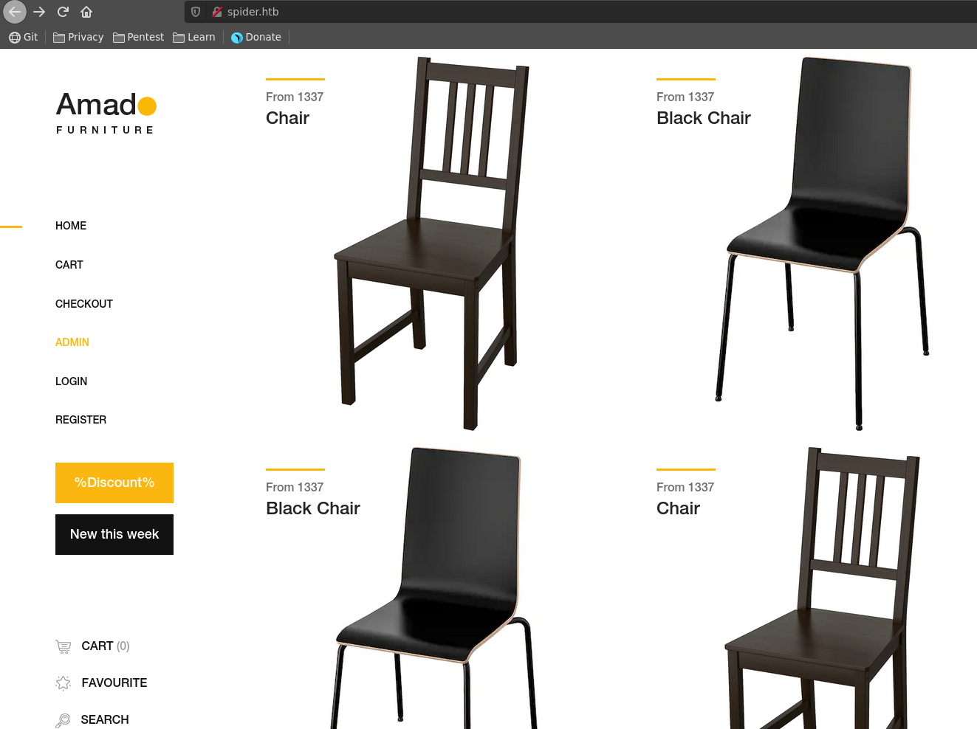Image resolution: width=977 pixels, height=729 pixels.
Task: Click the browser back arrow button
Action: 15,12
